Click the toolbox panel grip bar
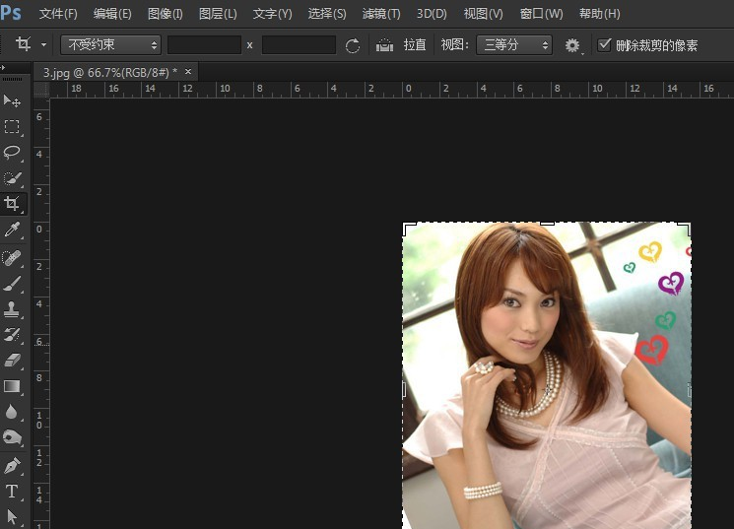 (x=12, y=79)
